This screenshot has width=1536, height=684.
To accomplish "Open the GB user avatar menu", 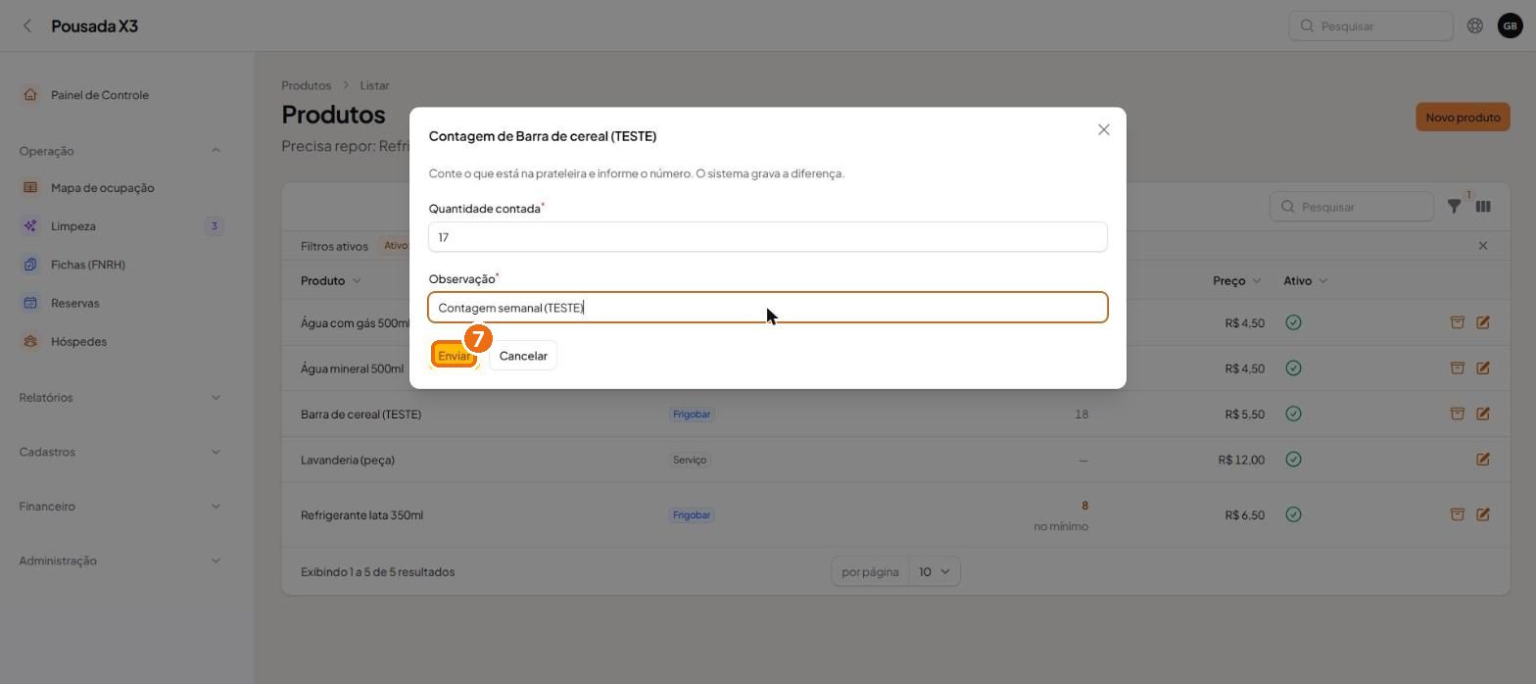I will click(x=1510, y=26).
